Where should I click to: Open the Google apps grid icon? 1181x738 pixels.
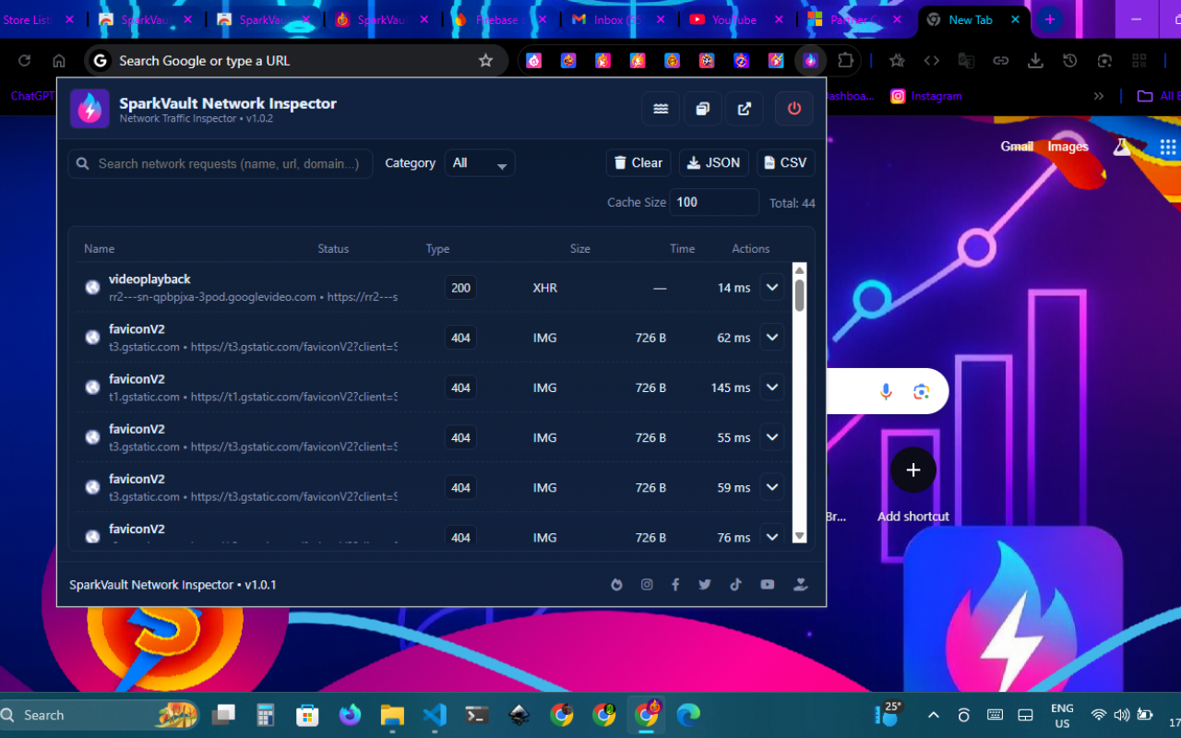click(x=1168, y=147)
